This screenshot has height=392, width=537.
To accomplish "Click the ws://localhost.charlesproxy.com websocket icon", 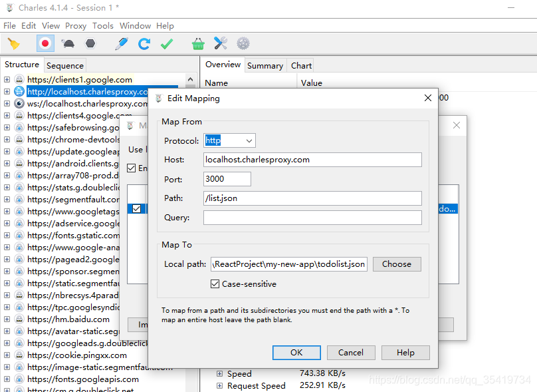I will tap(19, 104).
